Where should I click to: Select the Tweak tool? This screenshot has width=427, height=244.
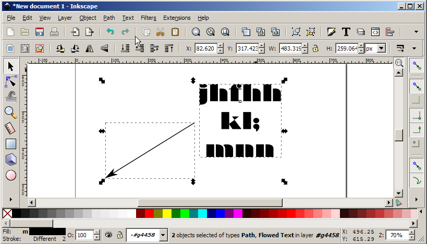pyautogui.click(x=11, y=97)
